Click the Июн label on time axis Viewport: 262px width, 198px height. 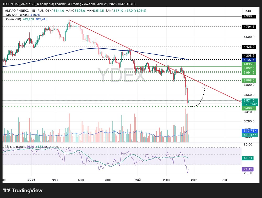(166, 180)
